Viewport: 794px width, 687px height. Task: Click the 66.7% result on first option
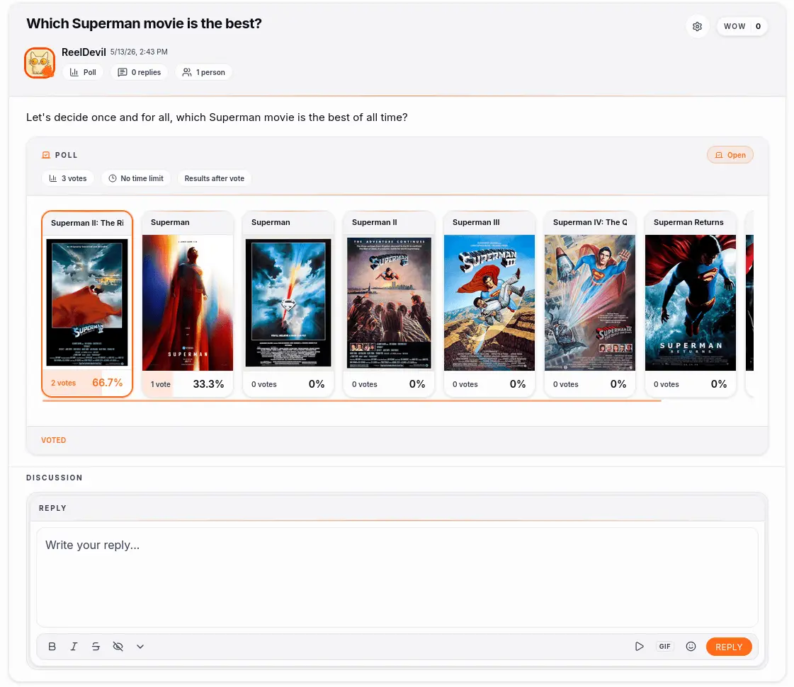click(108, 383)
